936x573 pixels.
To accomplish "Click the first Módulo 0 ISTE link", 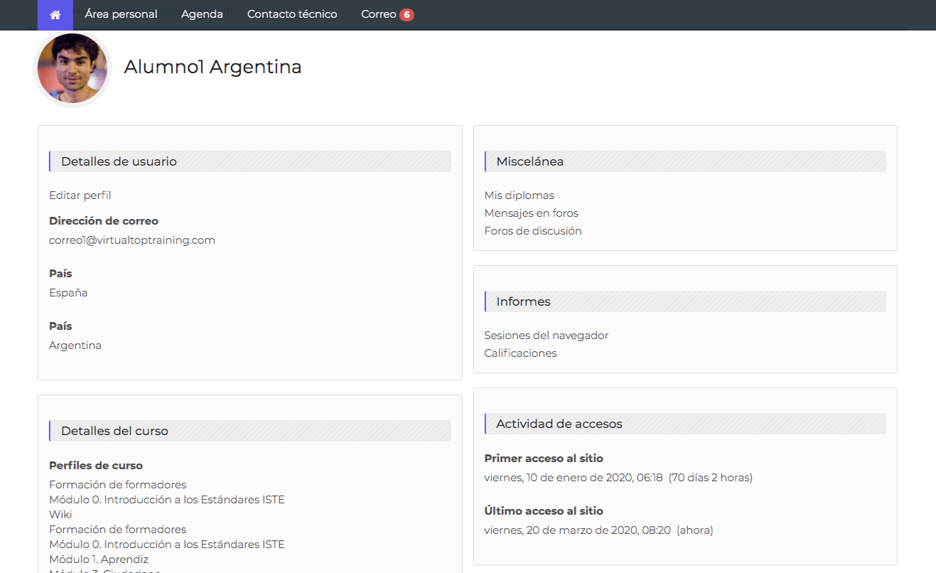I will pos(166,500).
